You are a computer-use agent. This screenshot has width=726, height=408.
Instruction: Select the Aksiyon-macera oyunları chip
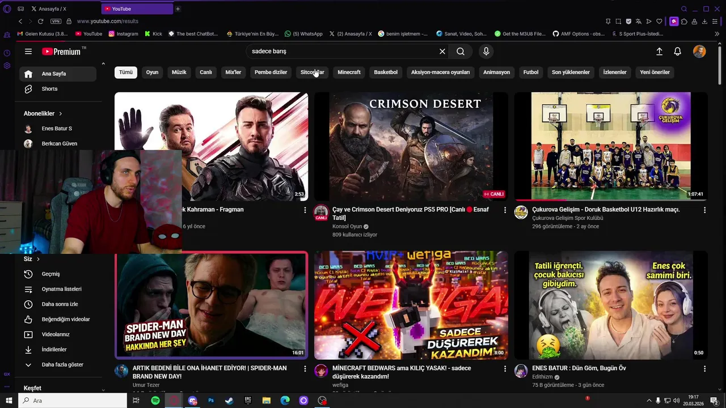(x=440, y=72)
